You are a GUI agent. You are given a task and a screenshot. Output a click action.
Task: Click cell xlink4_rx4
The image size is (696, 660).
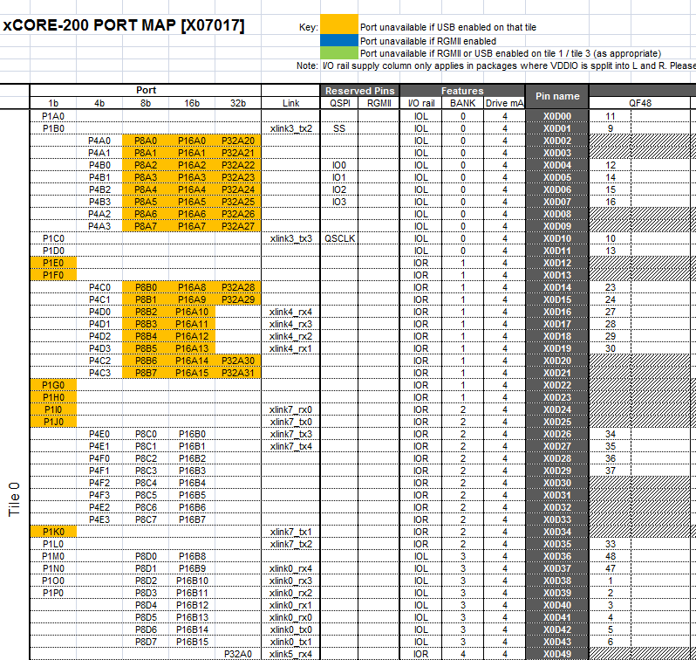point(290,312)
